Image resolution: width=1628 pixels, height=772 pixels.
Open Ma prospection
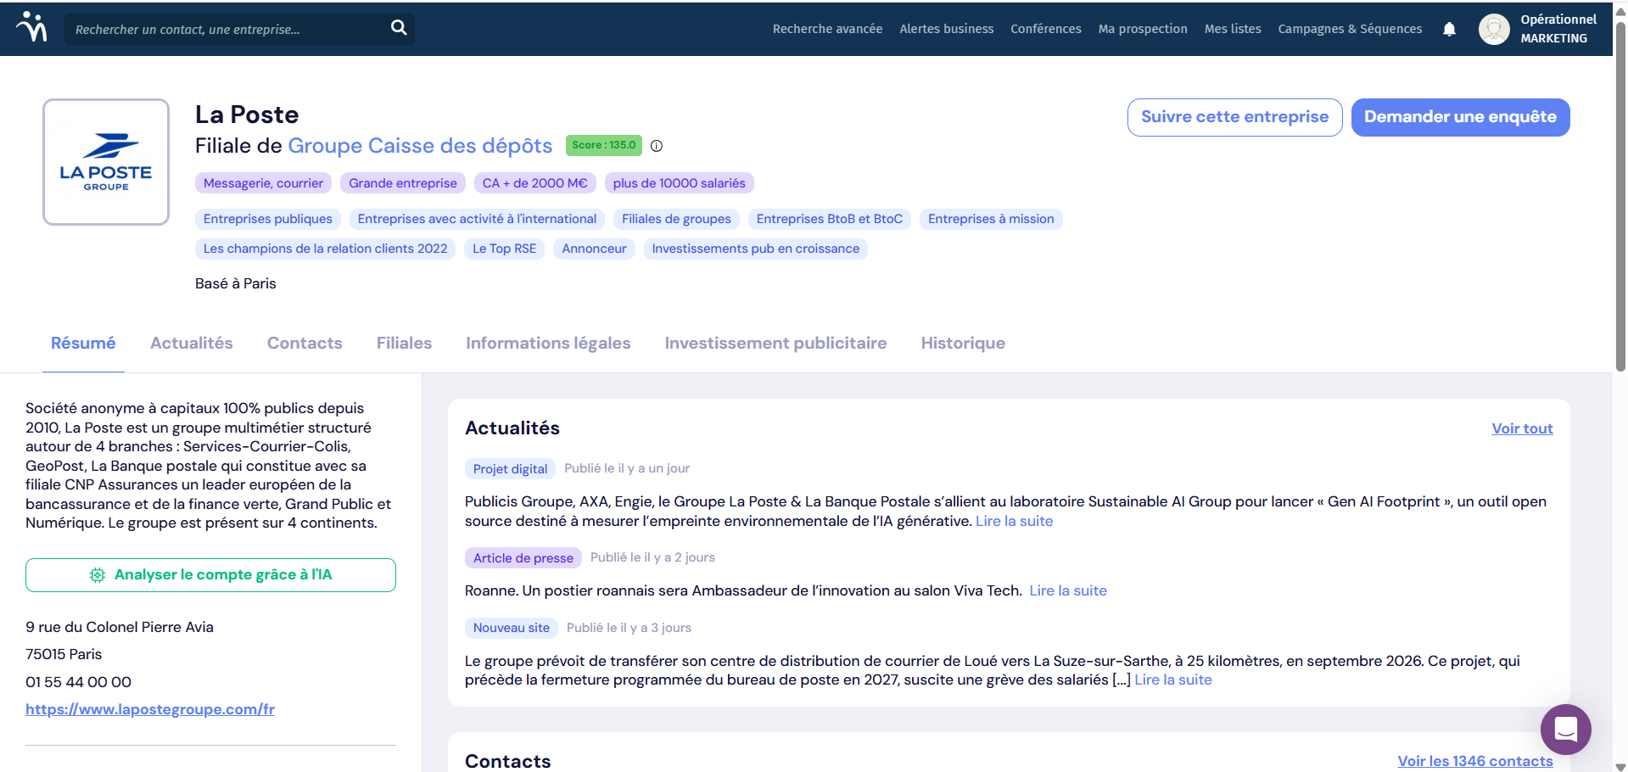pyautogui.click(x=1142, y=29)
